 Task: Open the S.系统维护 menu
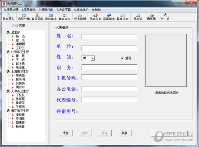[81, 10]
